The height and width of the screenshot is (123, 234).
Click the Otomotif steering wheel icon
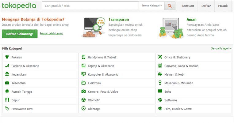pyautogui.click(x=83, y=100)
